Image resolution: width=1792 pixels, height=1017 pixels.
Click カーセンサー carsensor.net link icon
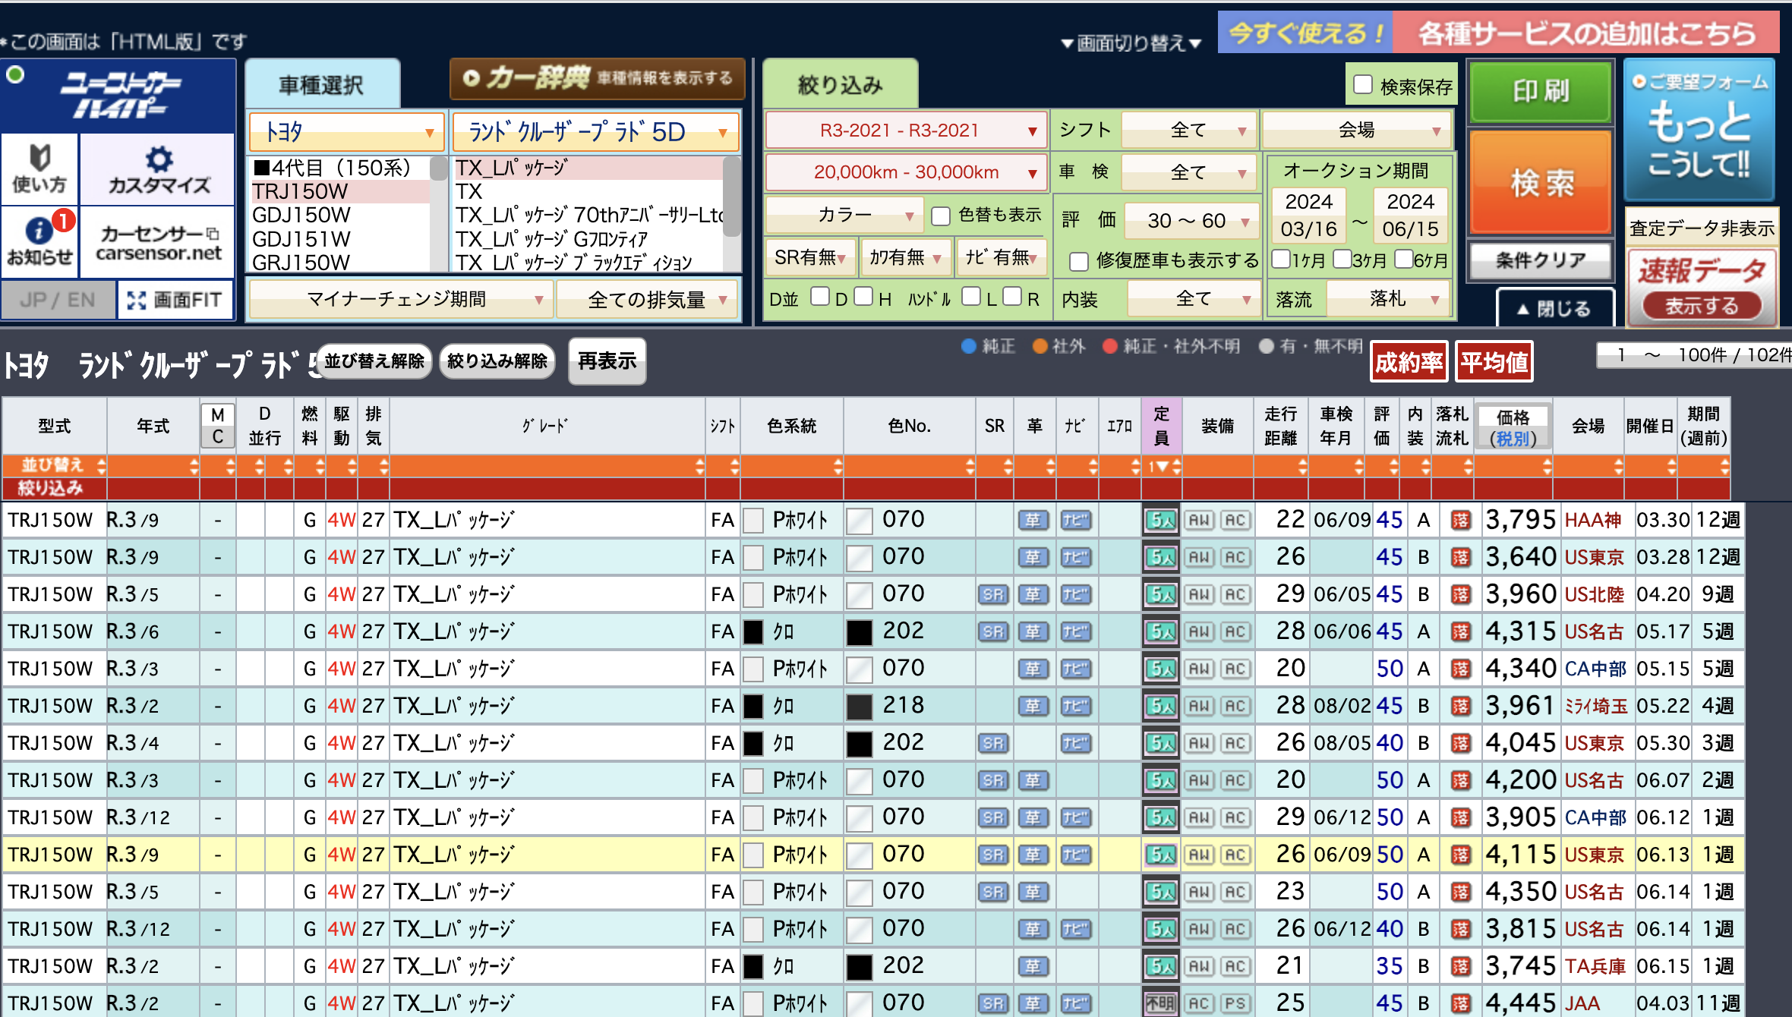coord(158,243)
